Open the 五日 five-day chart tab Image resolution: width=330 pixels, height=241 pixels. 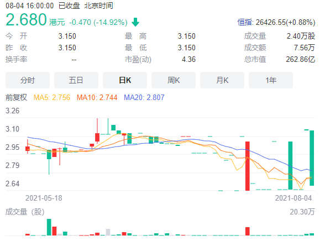coord(76,80)
